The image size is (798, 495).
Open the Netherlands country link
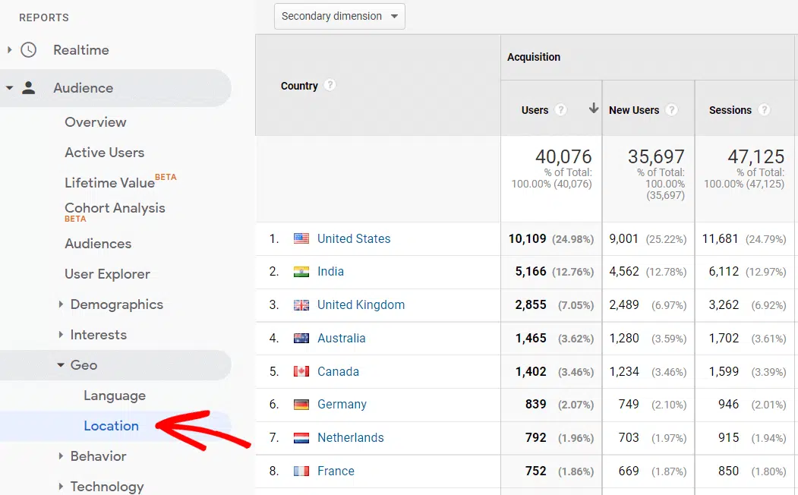(350, 437)
